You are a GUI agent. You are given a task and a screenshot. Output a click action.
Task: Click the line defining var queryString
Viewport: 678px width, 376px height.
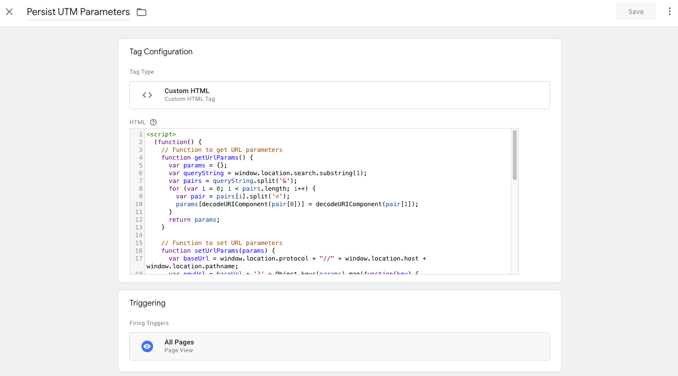point(267,173)
